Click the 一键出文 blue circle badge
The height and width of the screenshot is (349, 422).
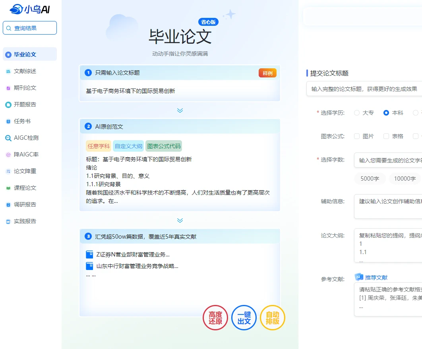point(244,318)
